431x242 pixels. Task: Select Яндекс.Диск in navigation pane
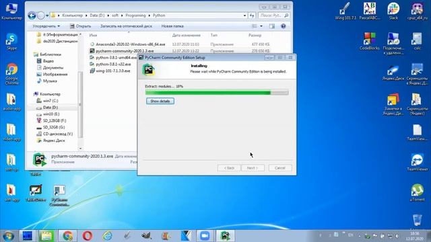(54, 140)
